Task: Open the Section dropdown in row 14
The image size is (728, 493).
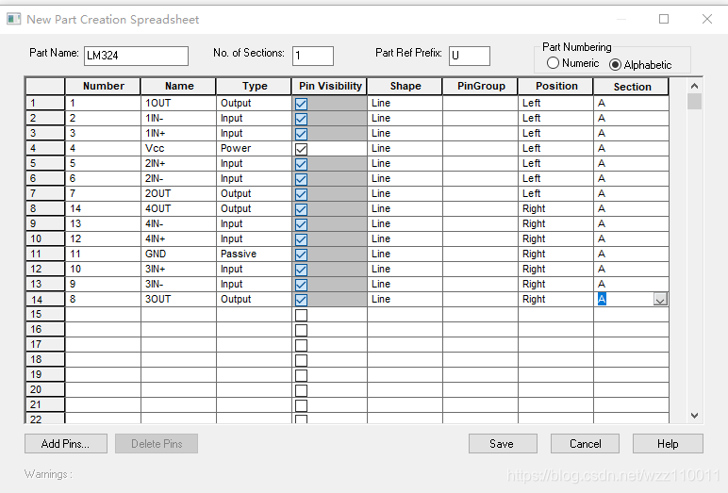Action: tap(660, 300)
